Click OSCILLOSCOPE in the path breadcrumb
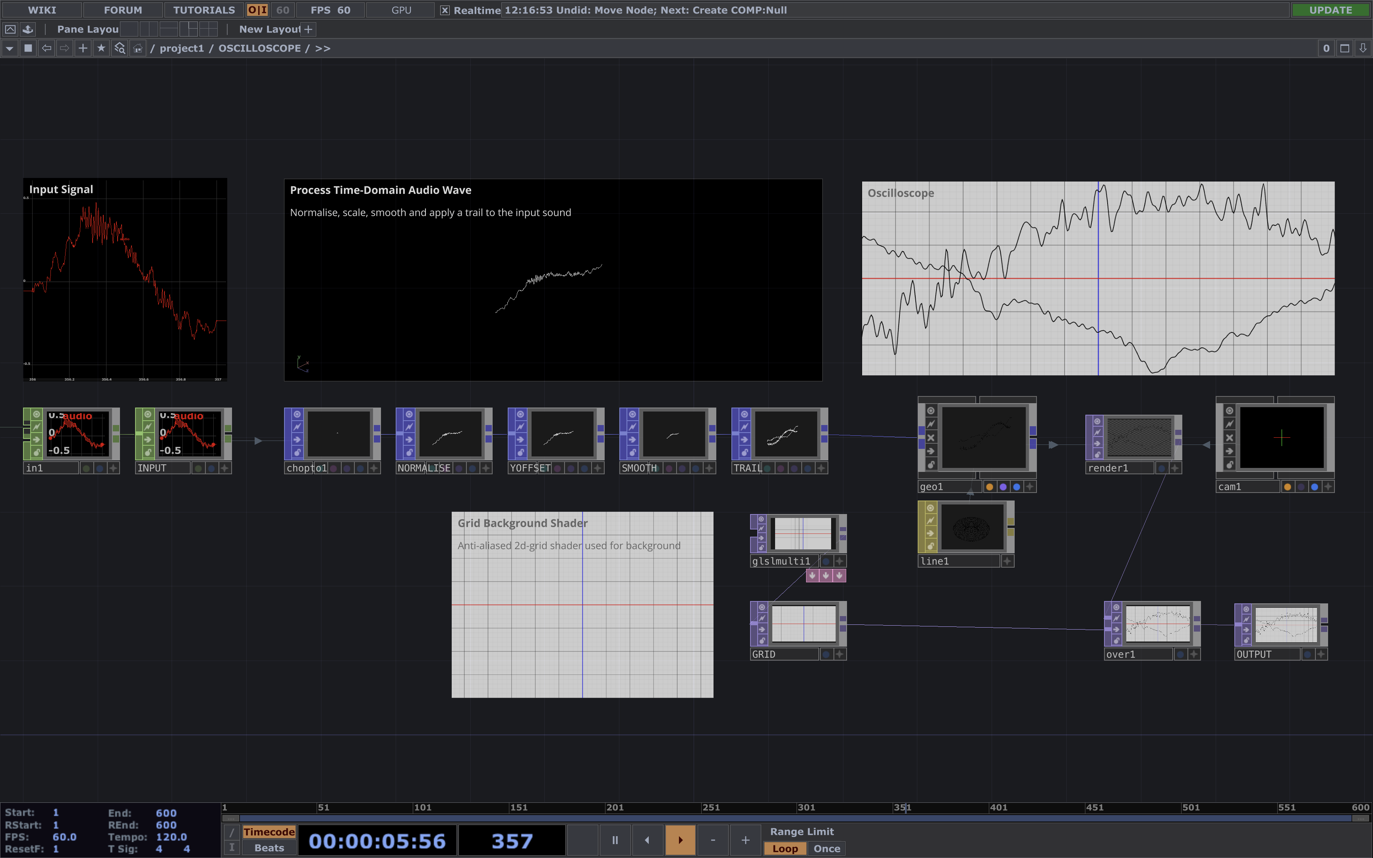Image resolution: width=1373 pixels, height=858 pixels. point(260,48)
